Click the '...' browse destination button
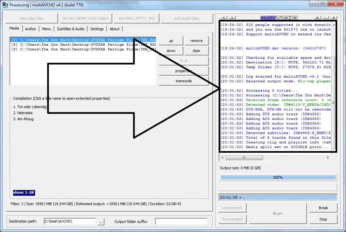346x232 pixels. coord(101,222)
